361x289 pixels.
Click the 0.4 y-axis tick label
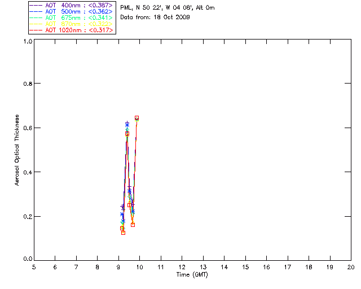tap(28, 172)
